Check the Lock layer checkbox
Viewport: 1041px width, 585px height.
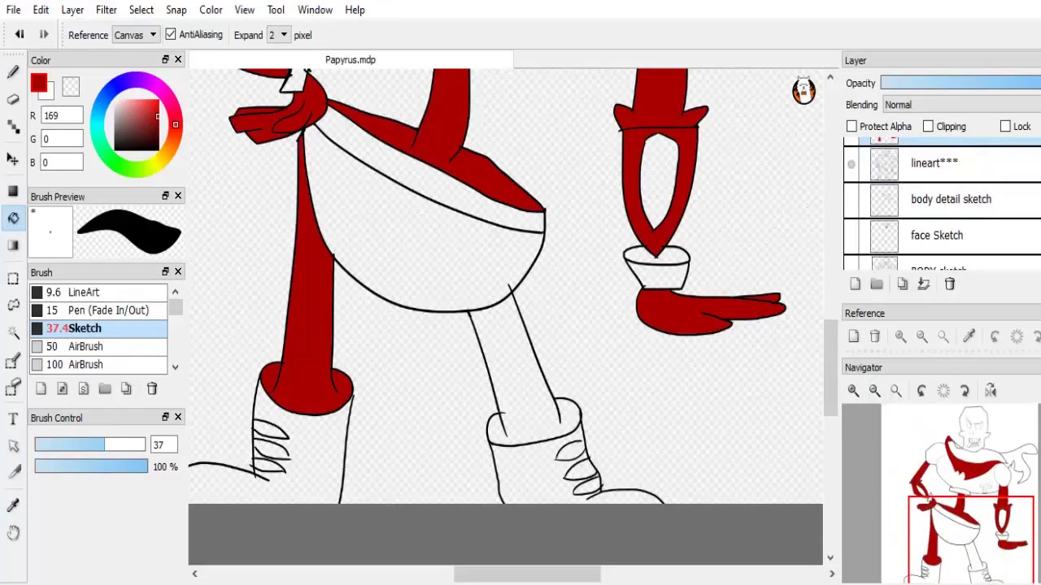1005,126
